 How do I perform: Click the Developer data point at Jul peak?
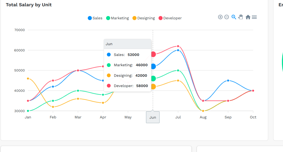[x=178, y=46]
